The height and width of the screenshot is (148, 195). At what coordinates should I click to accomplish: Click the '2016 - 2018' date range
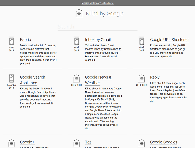(x=77, y=85)
